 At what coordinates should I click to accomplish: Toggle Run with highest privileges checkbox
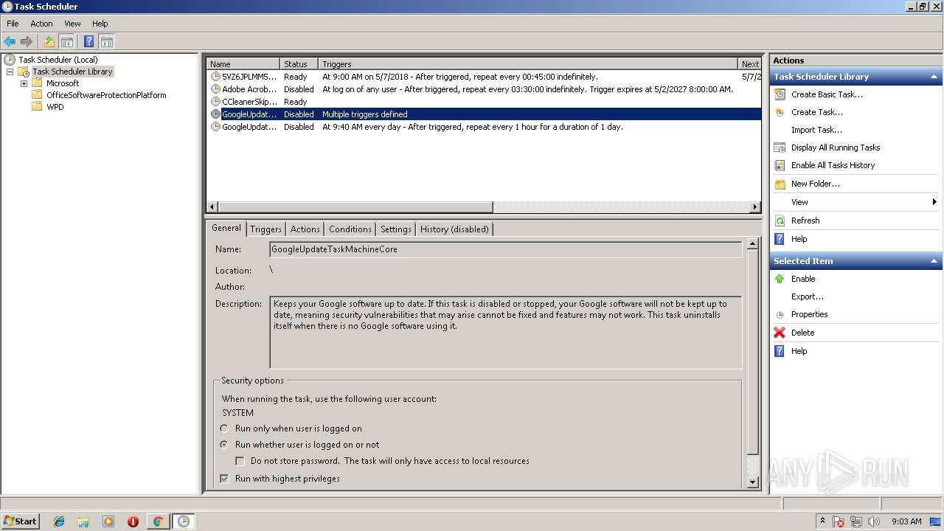[225, 479]
